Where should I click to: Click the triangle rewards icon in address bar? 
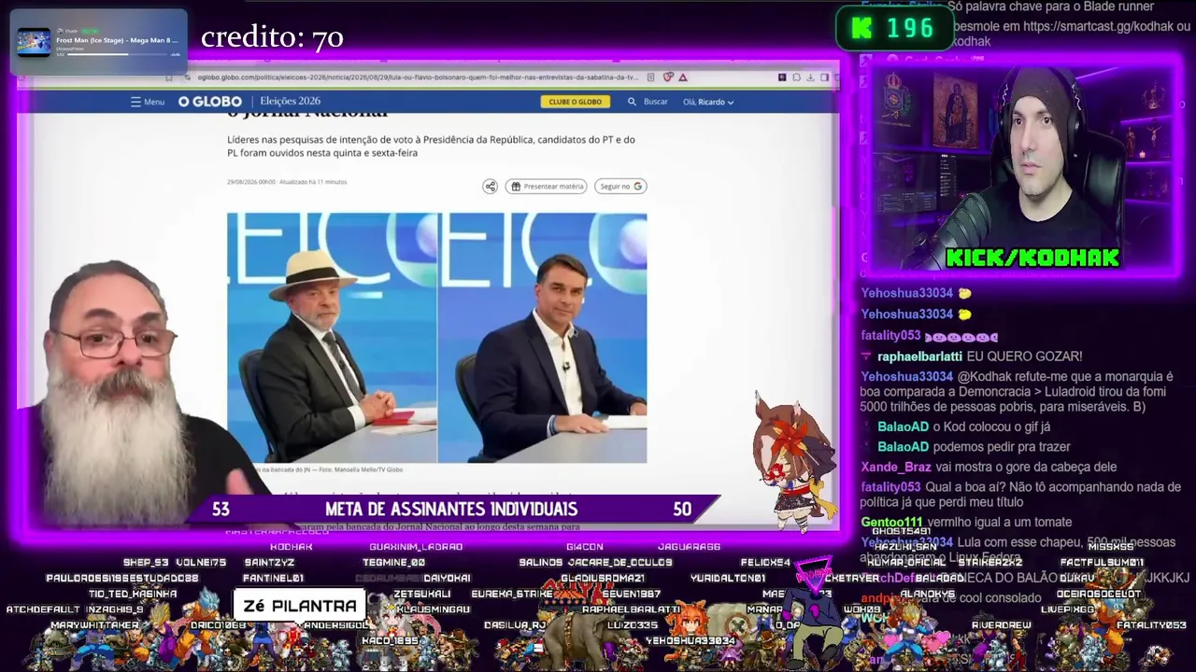[683, 77]
